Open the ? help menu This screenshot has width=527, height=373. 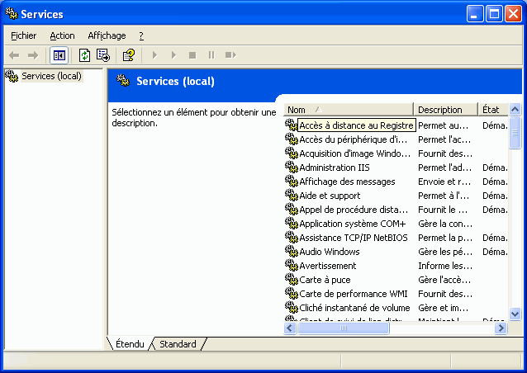click(x=141, y=35)
